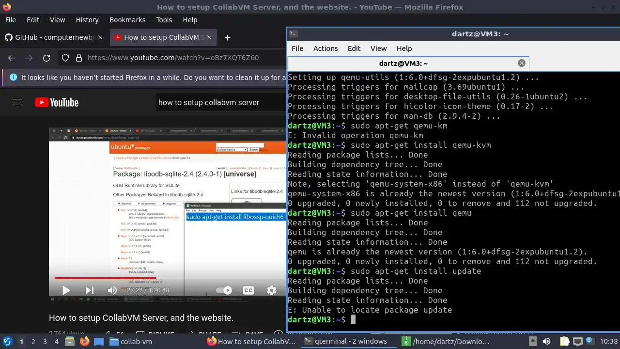620x349 pixels.
Task: Switch to virtual desktop 4
Action: coord(57,341)
